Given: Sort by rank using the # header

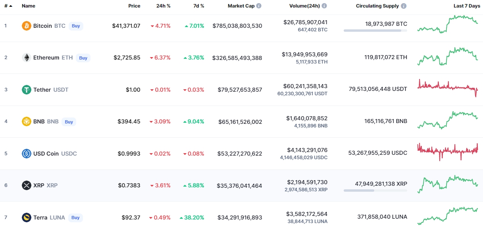Looking at the screenshot, I should [8, 6].
